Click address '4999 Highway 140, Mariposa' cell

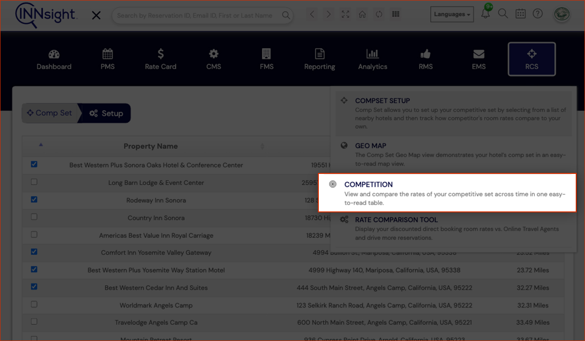click(x=384, y=270)
